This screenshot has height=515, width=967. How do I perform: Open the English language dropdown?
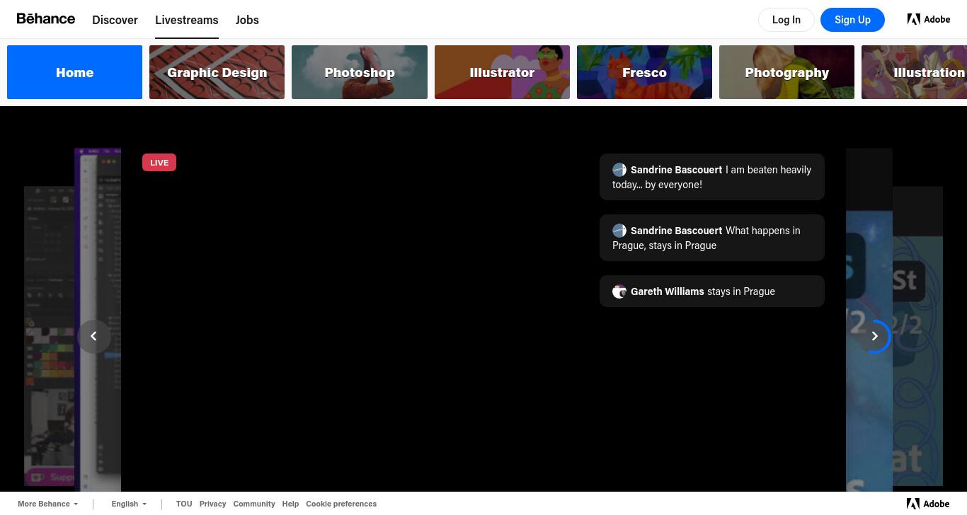(129, 504)
